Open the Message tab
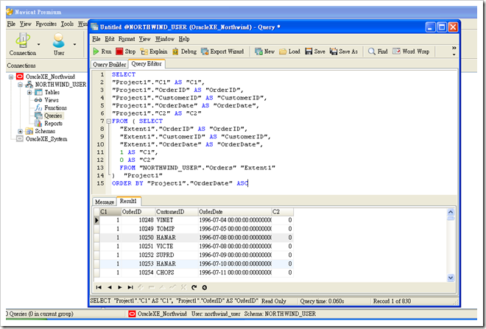This screenshot has width=486, height=329. pyautogui.click(x=104, y=202)
